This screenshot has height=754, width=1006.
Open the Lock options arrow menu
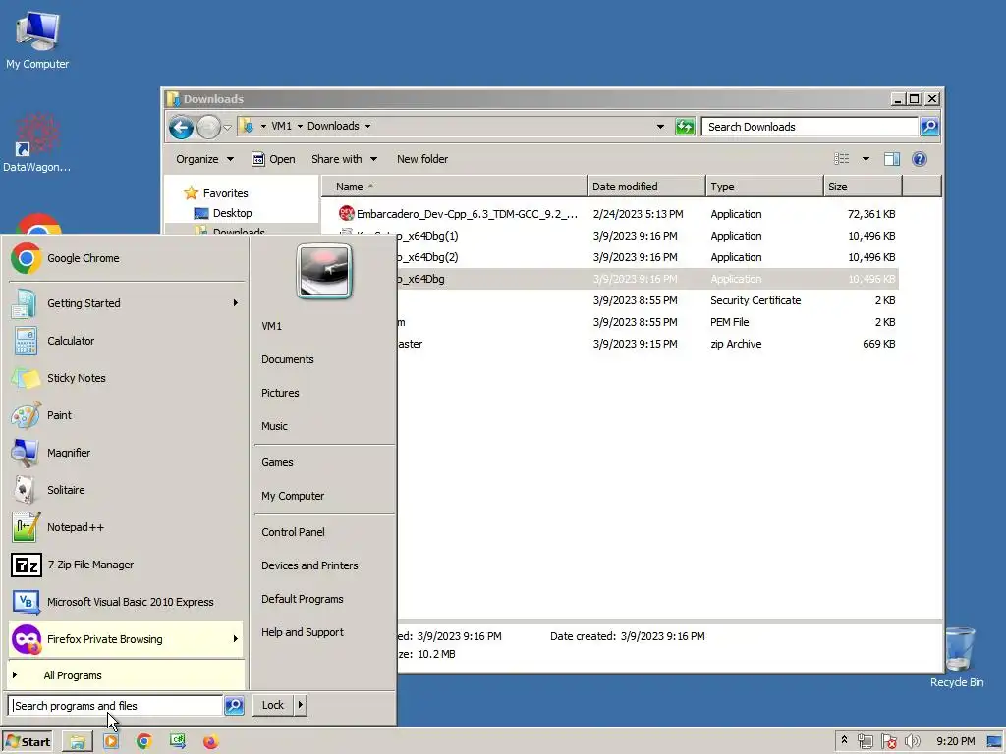(x=301, y=705)
